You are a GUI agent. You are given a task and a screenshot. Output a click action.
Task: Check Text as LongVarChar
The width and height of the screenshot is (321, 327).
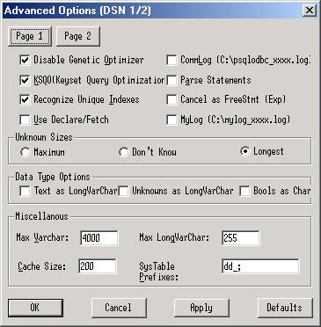[25, 191]
